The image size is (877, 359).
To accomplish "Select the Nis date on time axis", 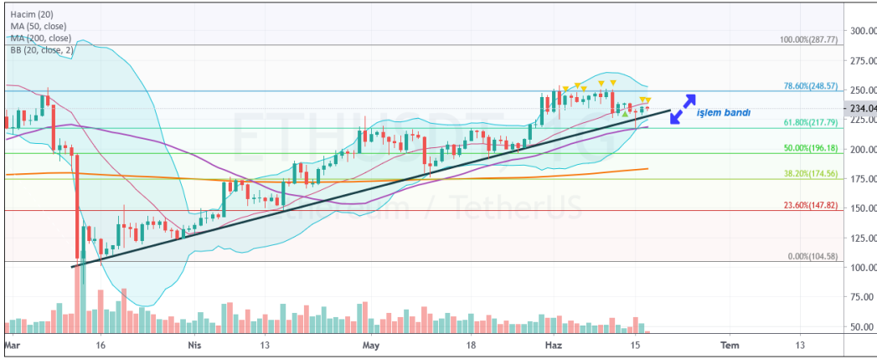I will (x=193, y=345).
